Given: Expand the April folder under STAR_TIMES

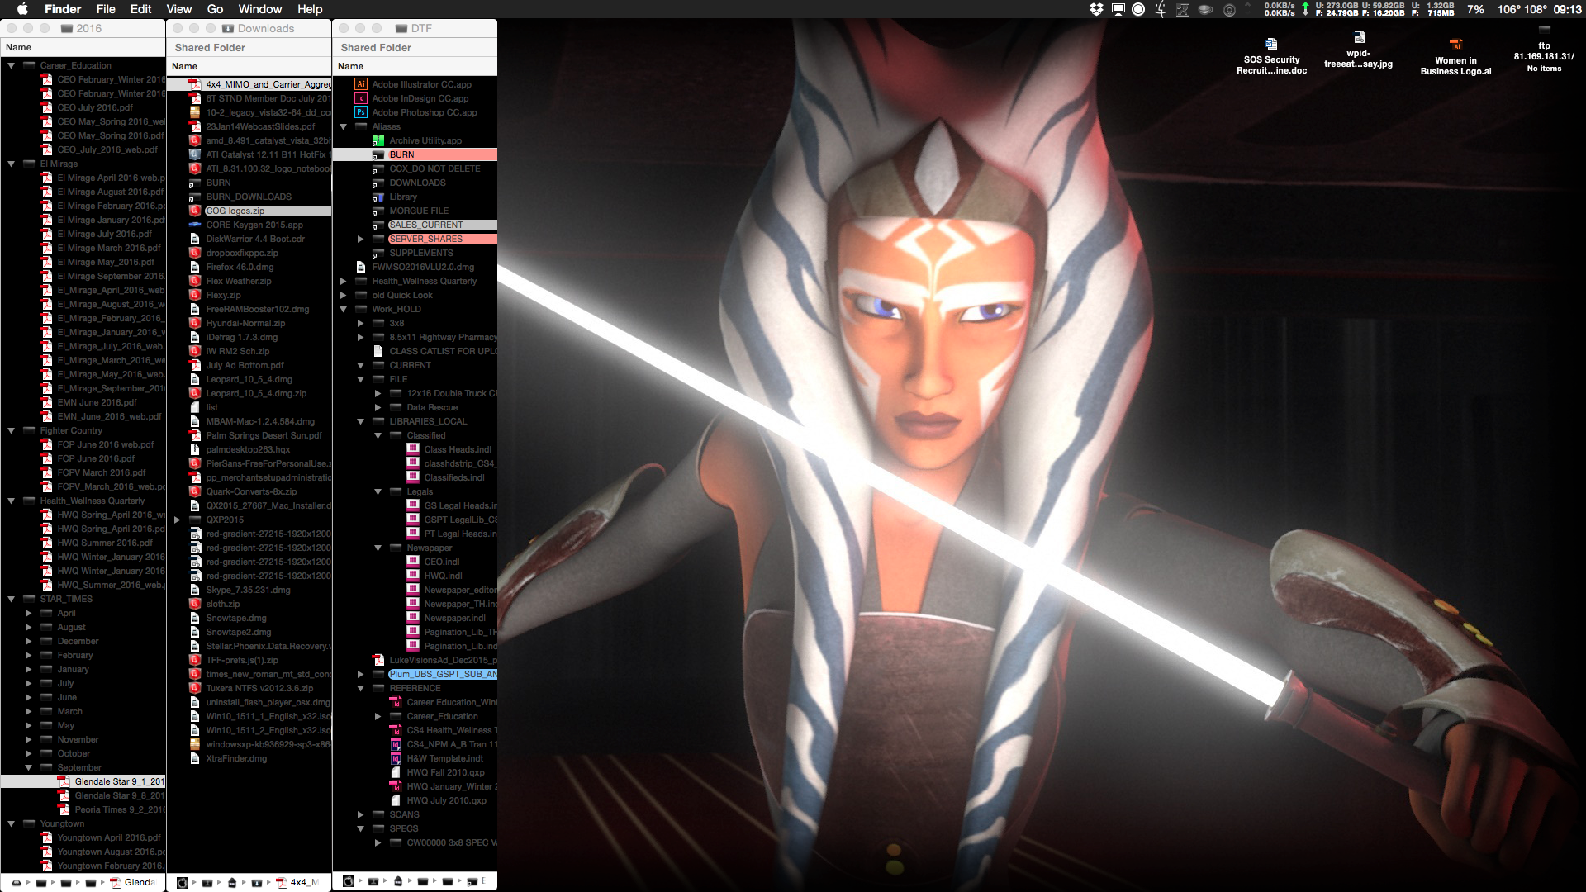Looking at the screenshot, I should click(x=29, y=613).
